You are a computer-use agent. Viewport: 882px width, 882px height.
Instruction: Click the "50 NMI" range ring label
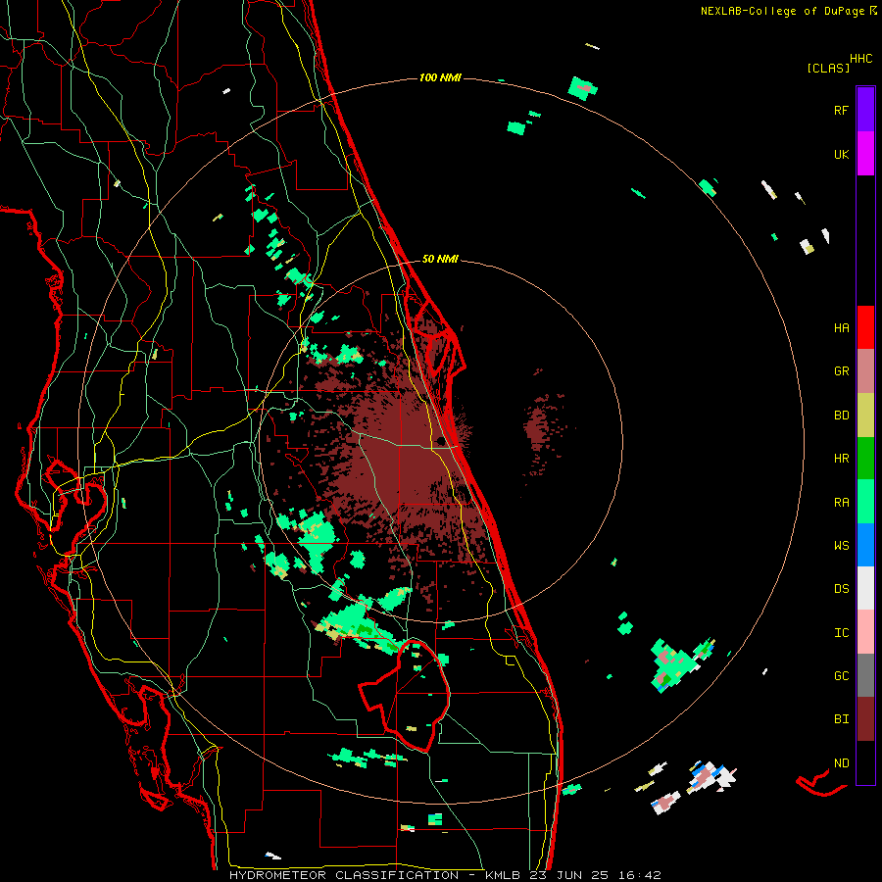pyautogui.click(x=440, y=260)
